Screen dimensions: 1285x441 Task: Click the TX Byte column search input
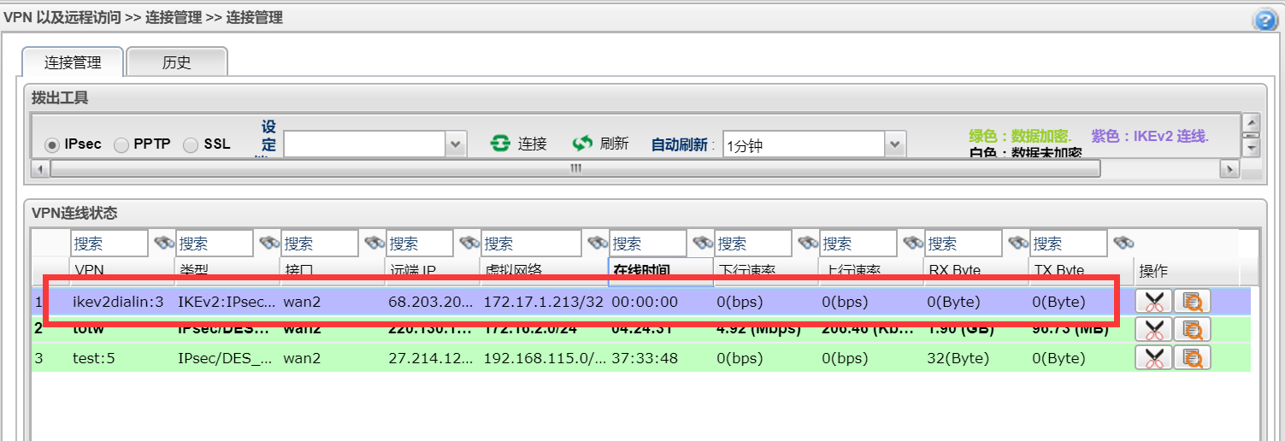point(1069,244)
